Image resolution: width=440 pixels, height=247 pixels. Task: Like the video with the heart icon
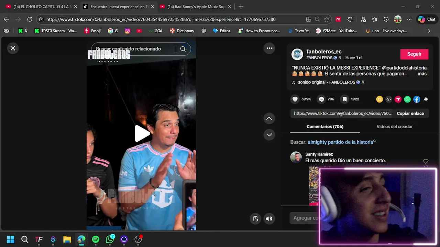pyautogui.click(x=295, y=99)
